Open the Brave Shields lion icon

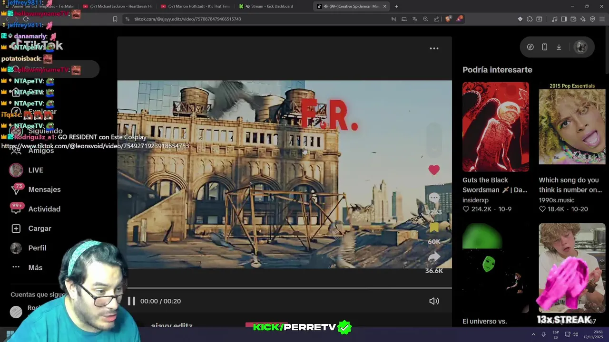[x=448, y=19]
